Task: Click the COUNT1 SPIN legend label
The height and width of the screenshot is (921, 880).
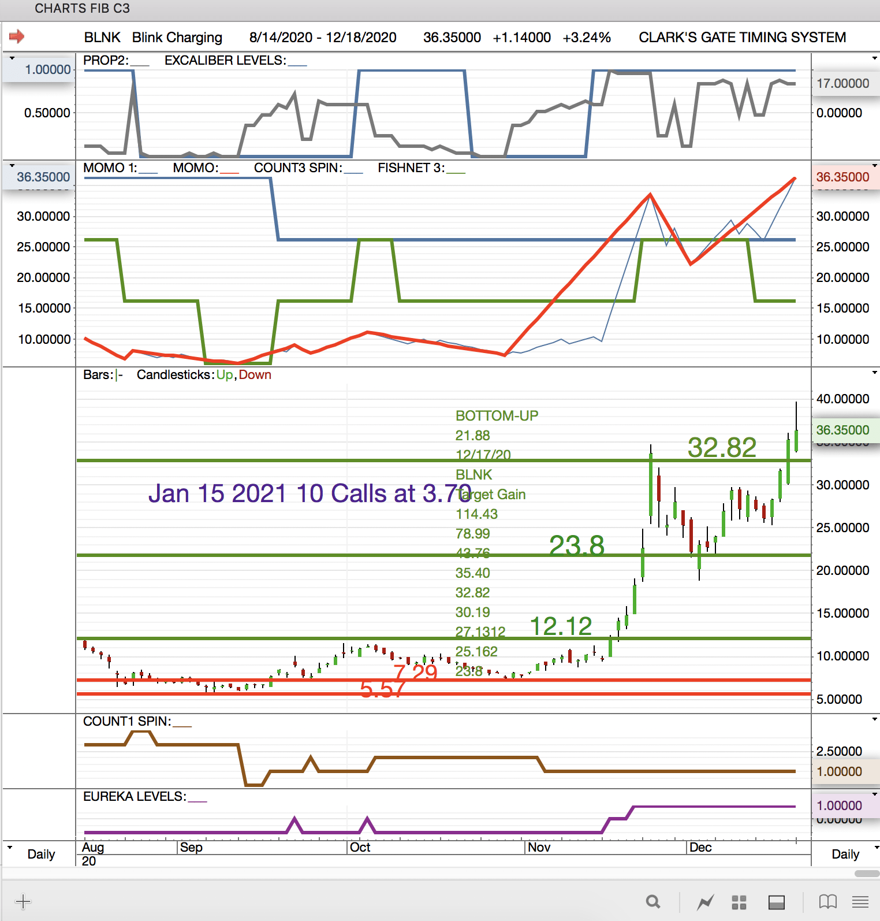Action: tap(127, 722)
